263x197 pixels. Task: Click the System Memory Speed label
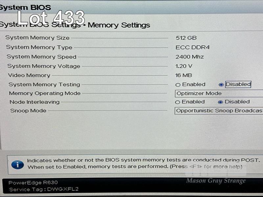pyautogui.click(x=41, y=57)
